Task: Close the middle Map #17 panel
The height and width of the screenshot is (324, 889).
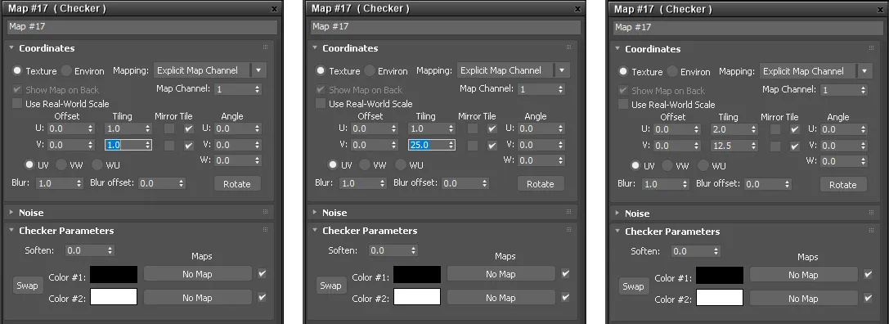Action: pyautogui.click(x=577, y=9)
